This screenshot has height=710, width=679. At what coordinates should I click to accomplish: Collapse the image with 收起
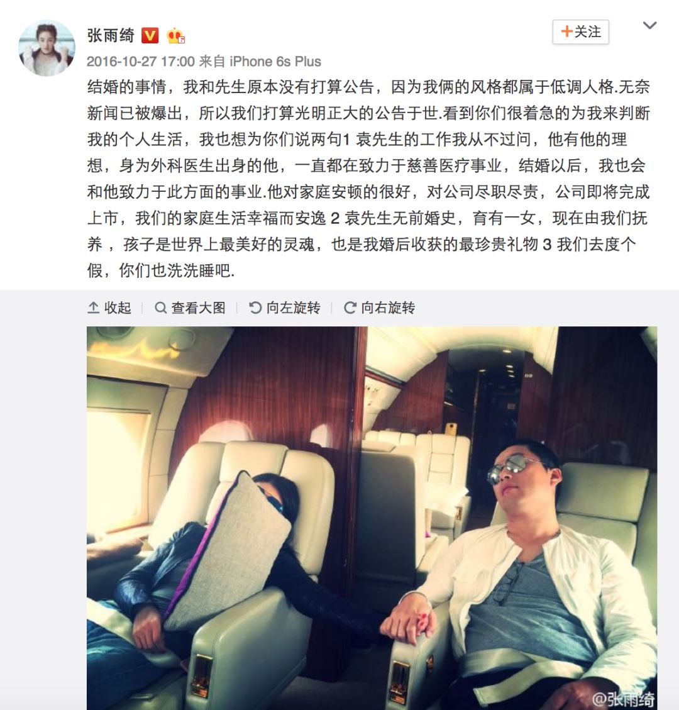[x=109, y=308]
